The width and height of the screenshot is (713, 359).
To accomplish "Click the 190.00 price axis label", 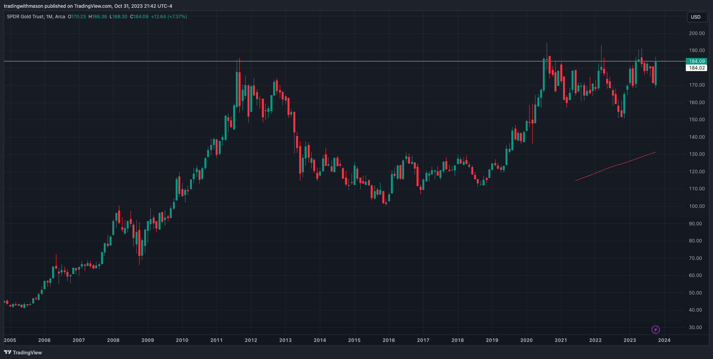I will pos(697,51).
